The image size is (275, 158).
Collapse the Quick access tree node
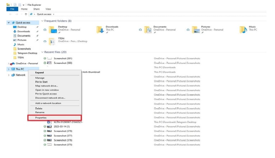pos(9,23)
